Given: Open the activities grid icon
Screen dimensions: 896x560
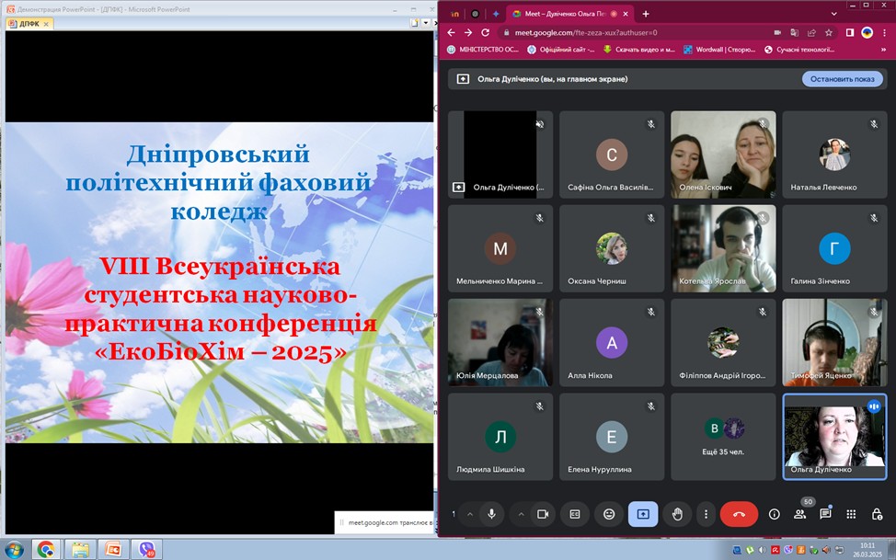Looking at the screenshot, I should (851, 514).
